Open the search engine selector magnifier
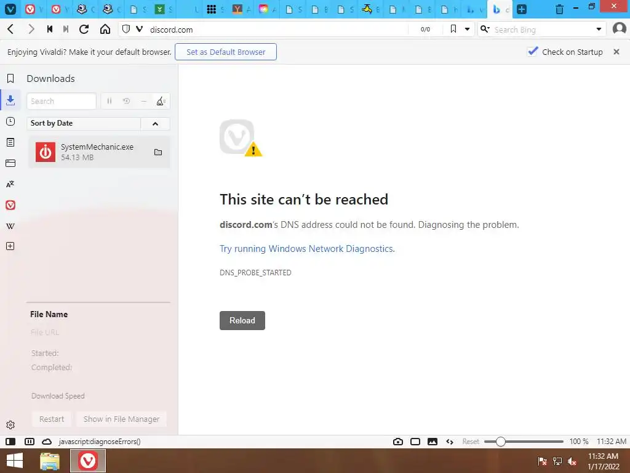 pyautogui.click(x=485, y=29)
